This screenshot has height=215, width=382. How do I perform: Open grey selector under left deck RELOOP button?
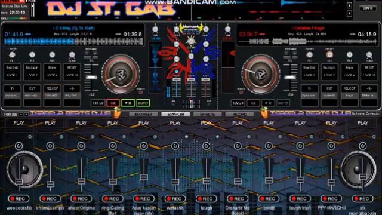[x=52, y=96]
